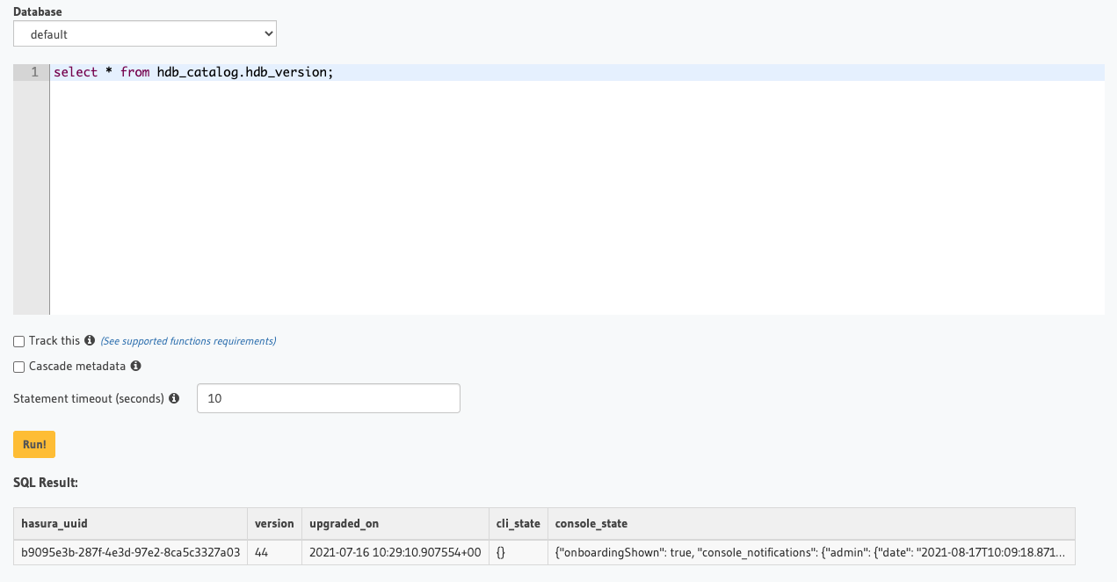The height and width of the screenshot is (582, 1117).
Task: Click the Run! button
Action: click(x=34, y=444)
